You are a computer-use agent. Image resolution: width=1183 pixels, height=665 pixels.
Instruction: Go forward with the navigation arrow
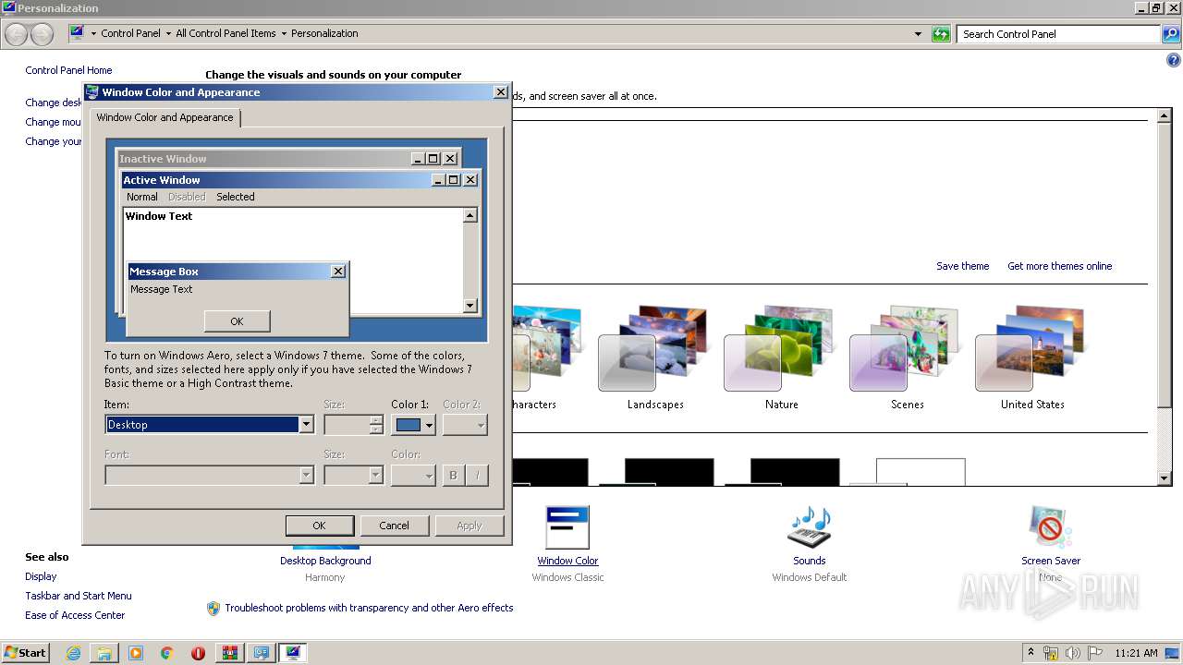coord(42,34)
